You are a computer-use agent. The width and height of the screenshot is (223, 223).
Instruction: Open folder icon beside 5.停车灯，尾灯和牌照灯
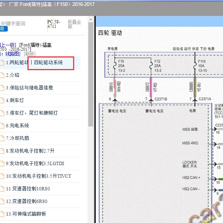coord(2,113)
